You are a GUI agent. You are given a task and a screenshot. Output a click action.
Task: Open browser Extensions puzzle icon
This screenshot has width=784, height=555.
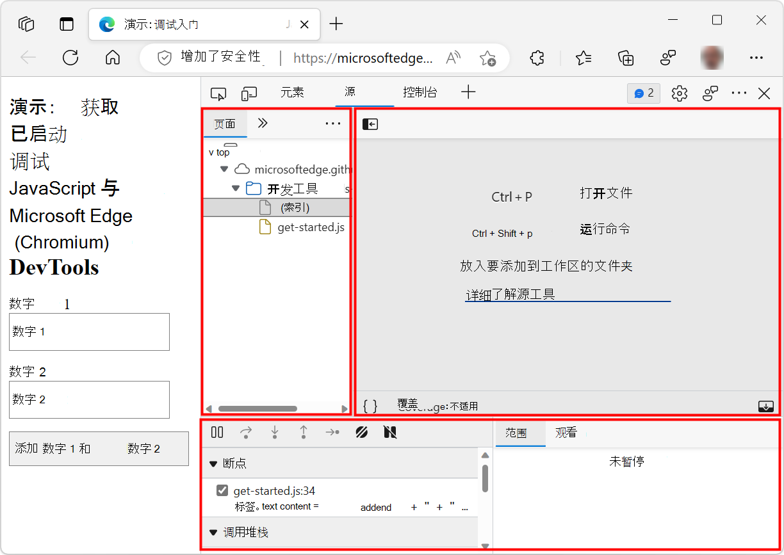pos(537,58)
